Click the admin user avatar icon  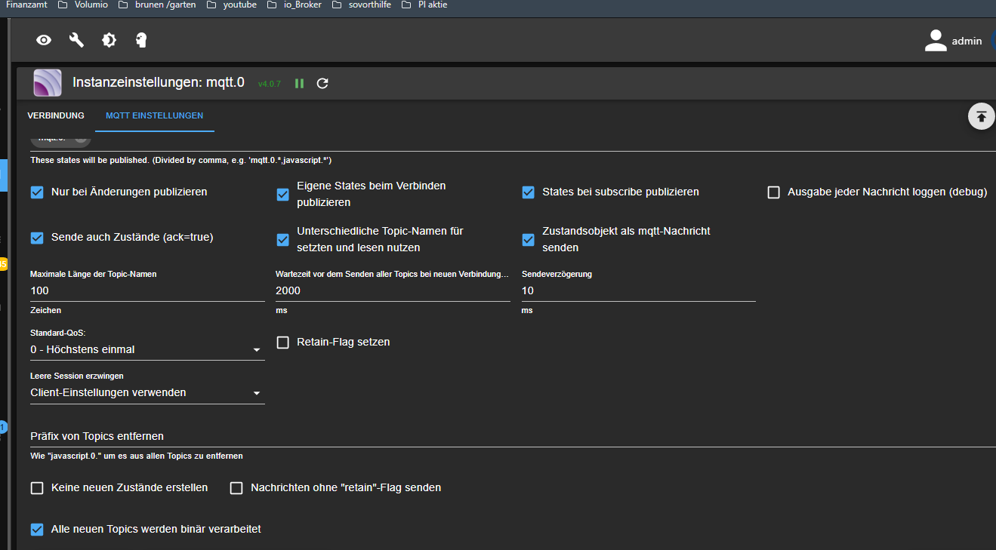point(936,41)
